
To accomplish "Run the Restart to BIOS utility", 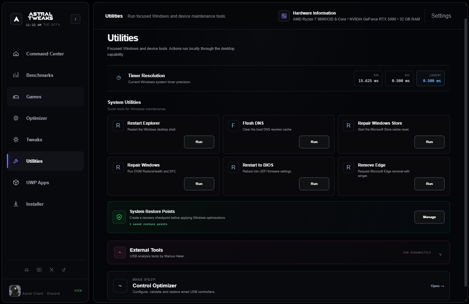I will coord(314,184).
